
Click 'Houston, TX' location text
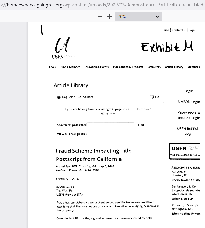point(179,175)
